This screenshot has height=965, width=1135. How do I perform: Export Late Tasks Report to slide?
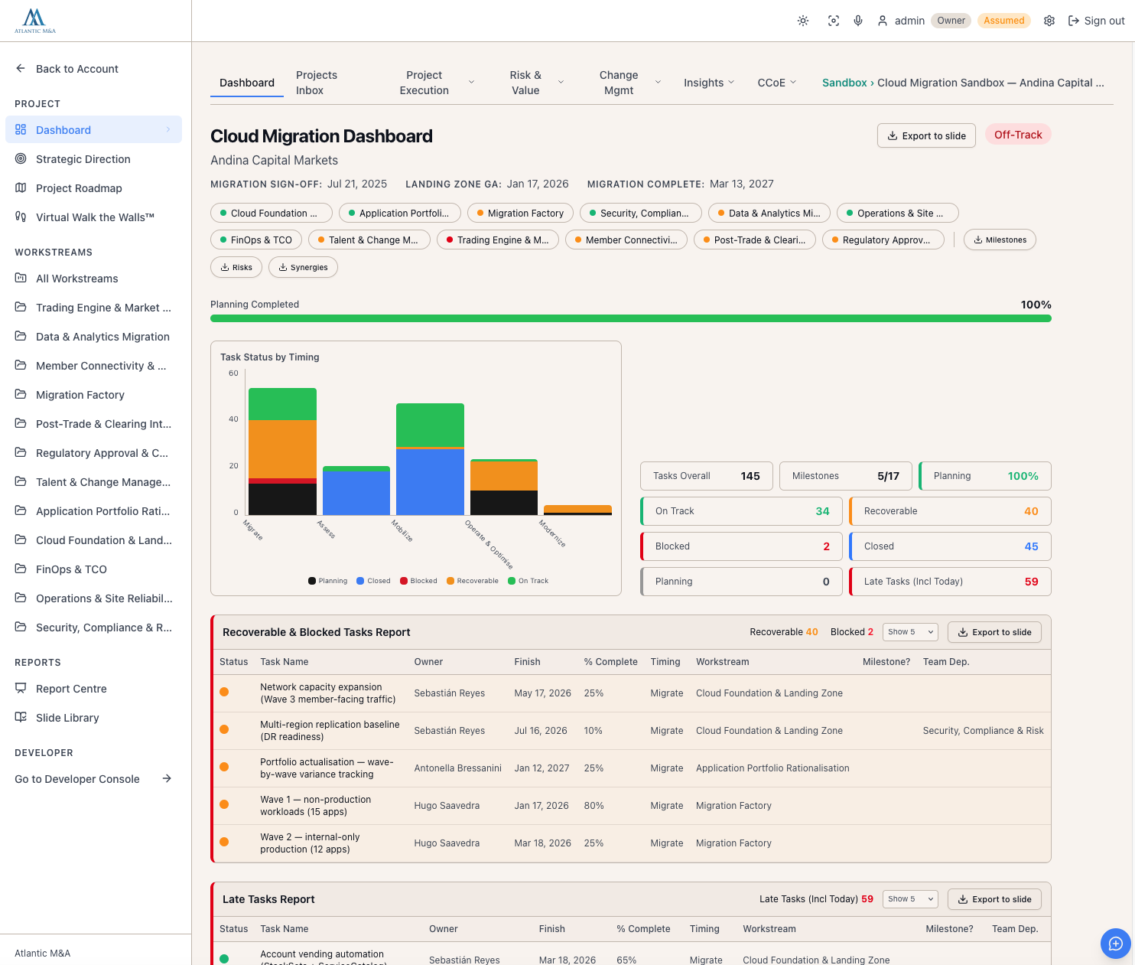(x=994, y=899)
